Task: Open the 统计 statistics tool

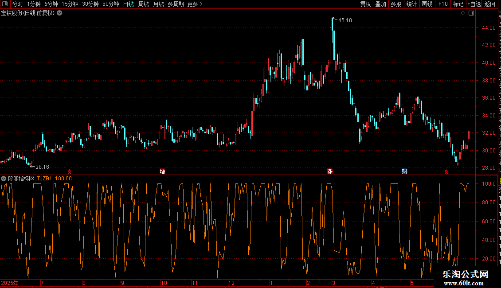Action: pyautogui.click(x=411, y=4)
